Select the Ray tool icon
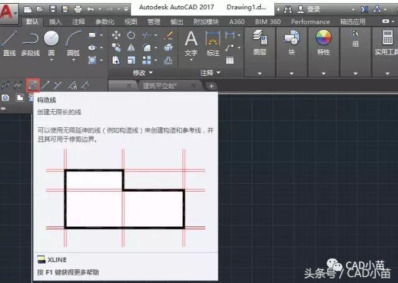Screen dimensions: 398x283 (45, 85)
